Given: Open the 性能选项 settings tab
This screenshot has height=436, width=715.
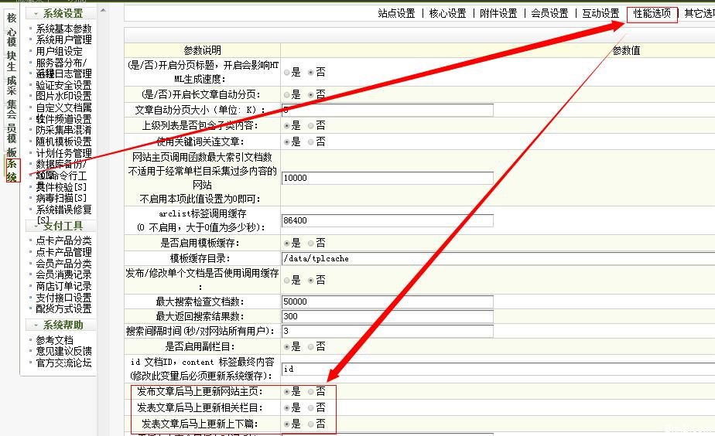Looking at the screenshot, I should tap(652, 13).
